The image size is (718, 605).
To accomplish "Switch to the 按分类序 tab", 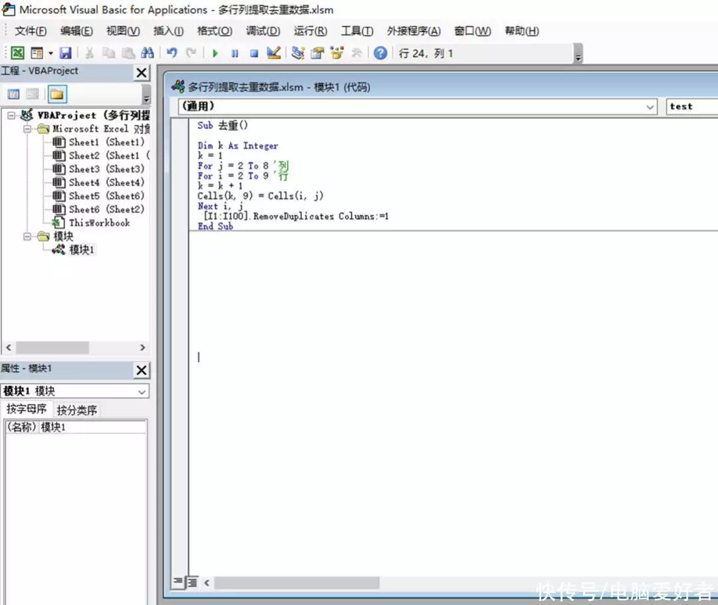I will coord(76,410).
